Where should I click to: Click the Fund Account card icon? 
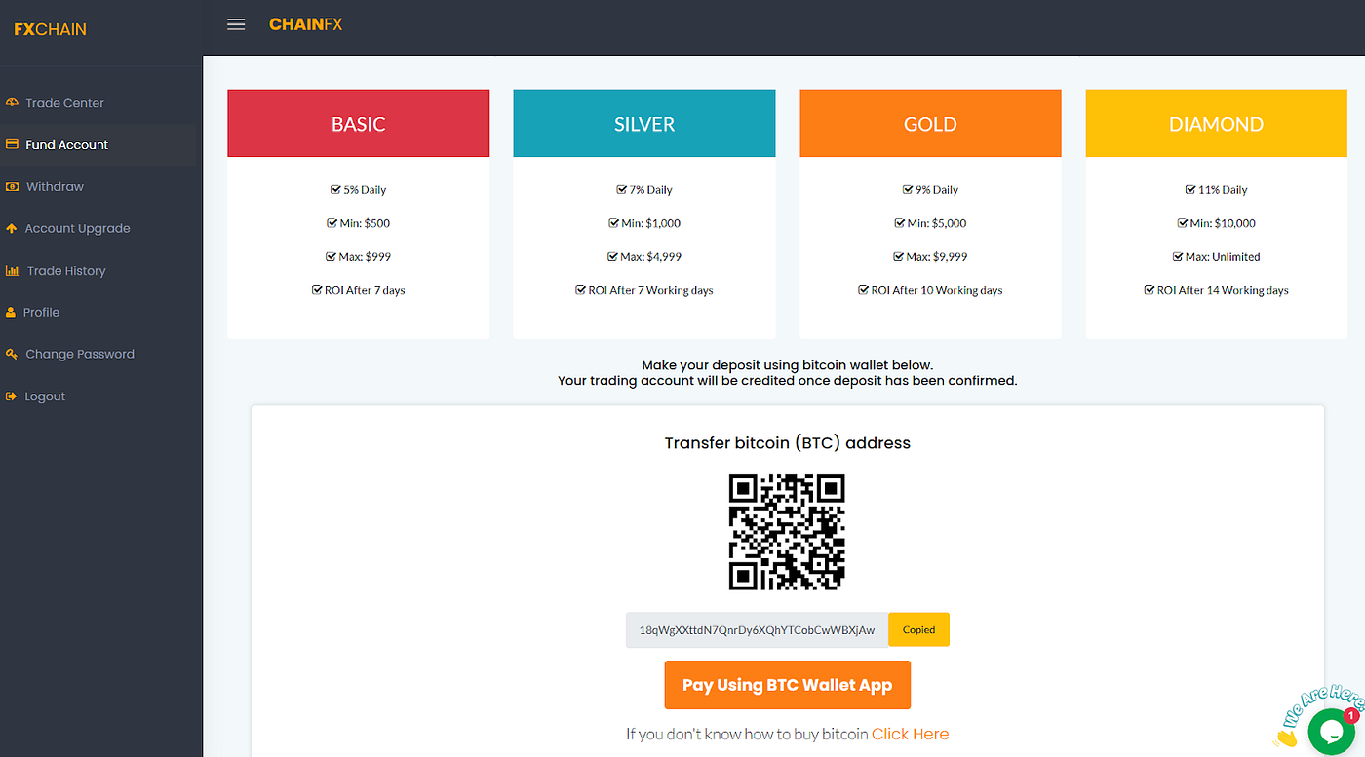pos(12,144)
